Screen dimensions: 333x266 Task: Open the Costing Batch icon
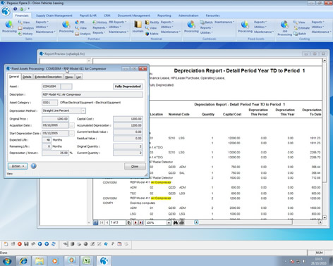(x=296, y=34)
